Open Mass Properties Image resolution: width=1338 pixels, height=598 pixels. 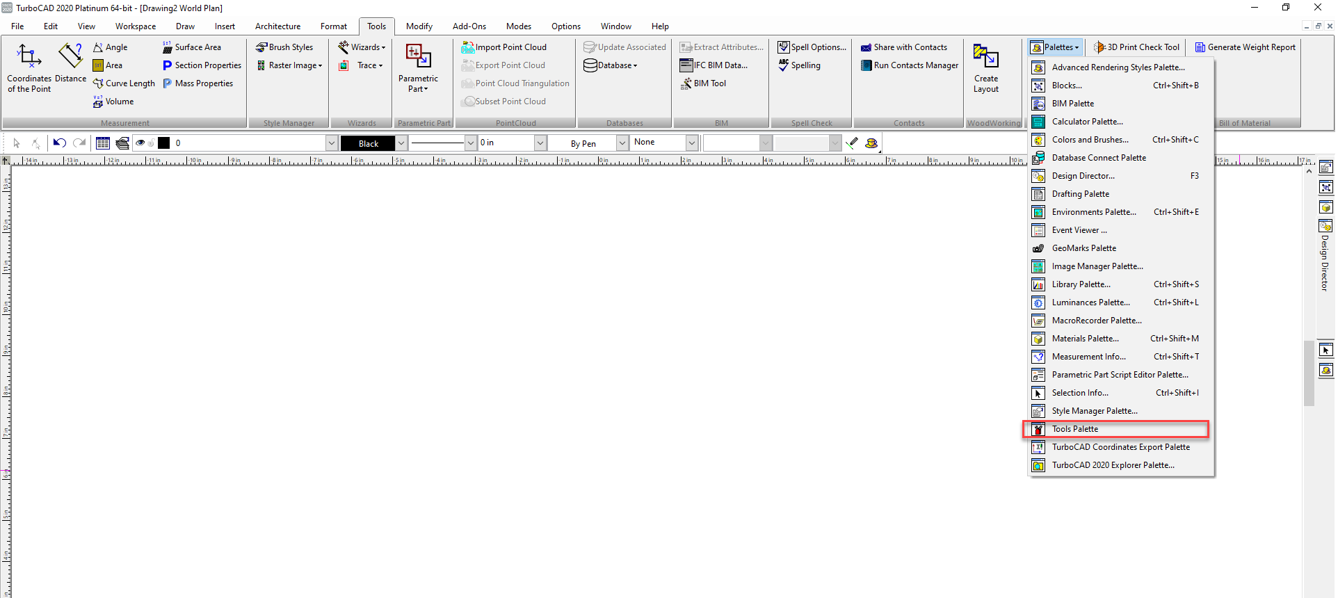pos(198,83)
